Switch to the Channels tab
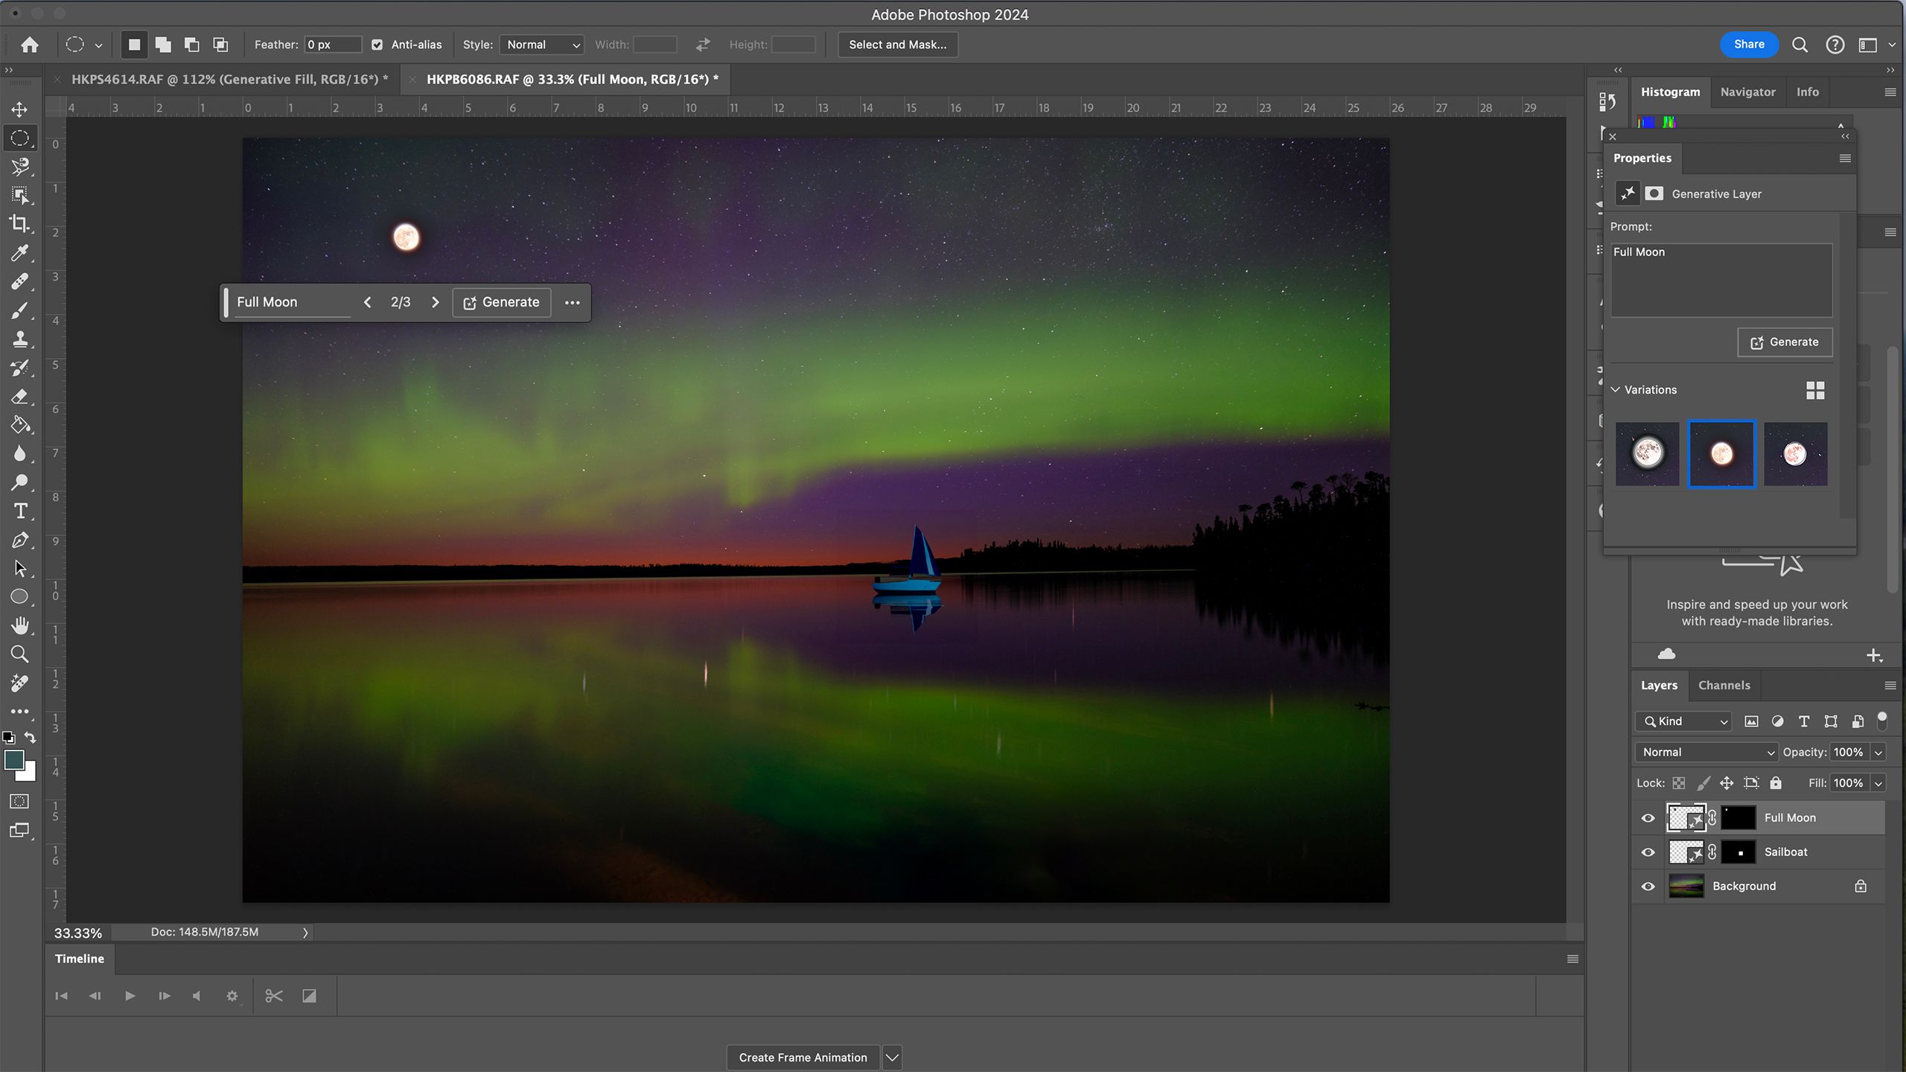1906x1072 pixels. pos(1723,686)
